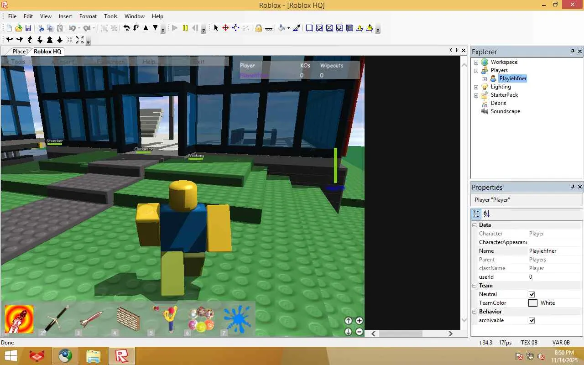Toggle the Neutral checkbox
This screenshot has width=584, height=365.
532,294
